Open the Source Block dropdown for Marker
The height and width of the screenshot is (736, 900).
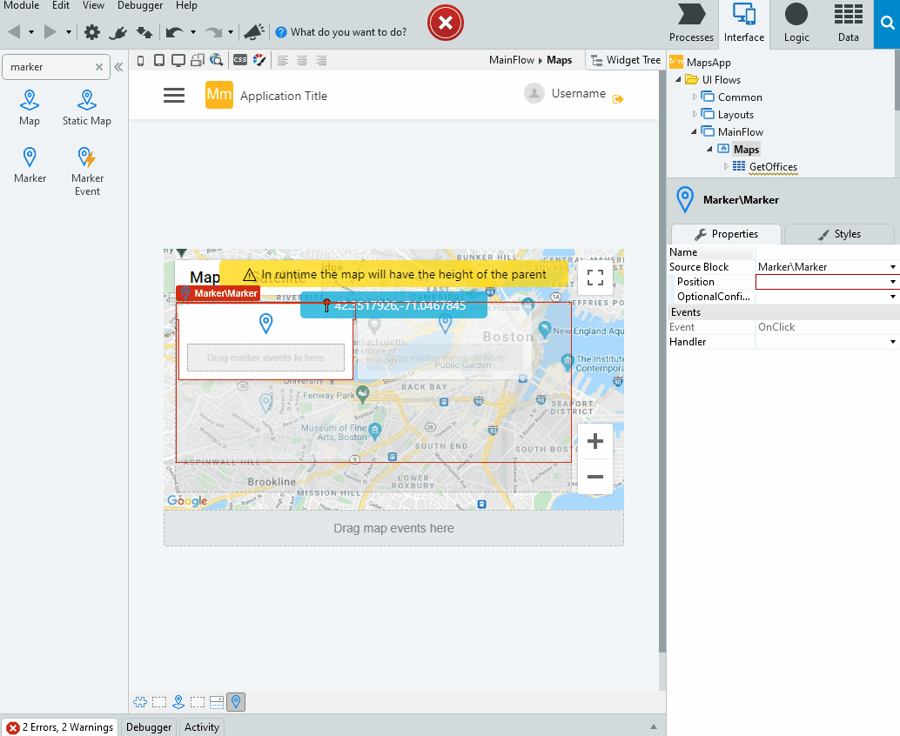[x=893, y=266]
